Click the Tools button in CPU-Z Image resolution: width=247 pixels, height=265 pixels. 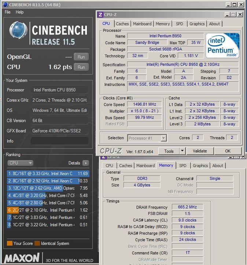pyautogui.click(x=169, y=151)
